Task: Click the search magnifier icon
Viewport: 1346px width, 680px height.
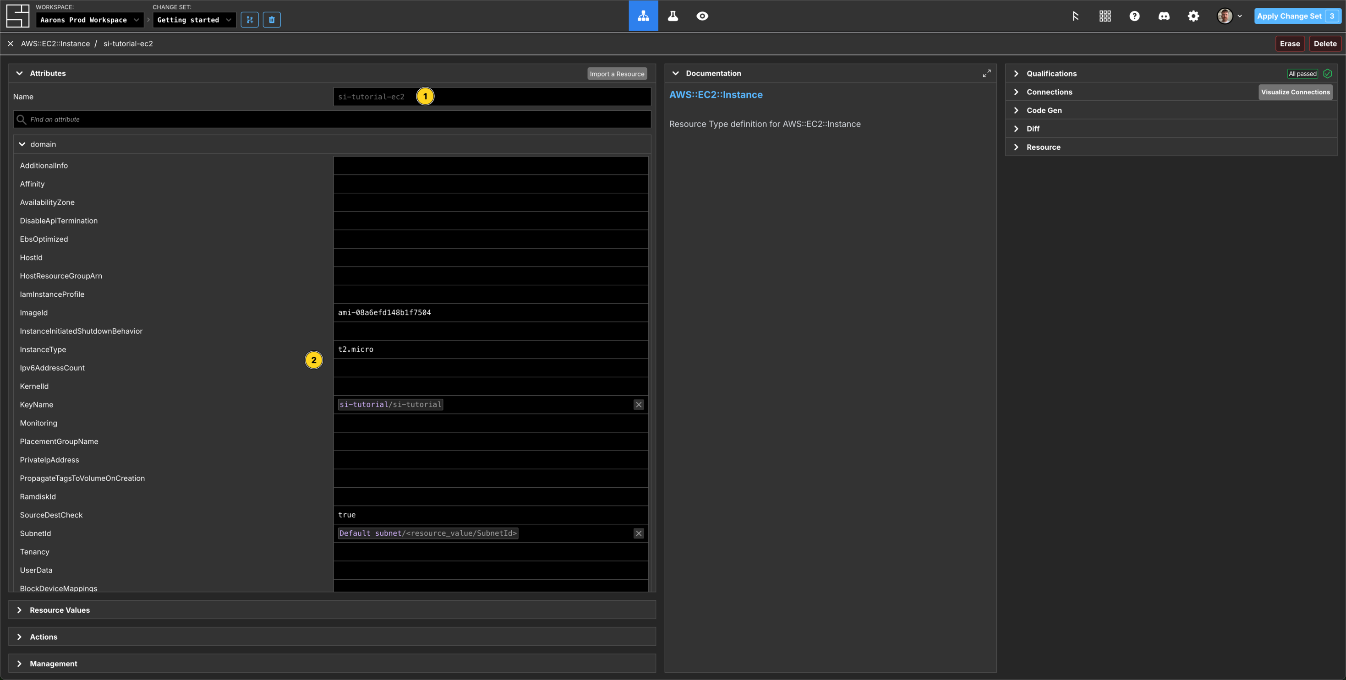Action: [22, 120]
